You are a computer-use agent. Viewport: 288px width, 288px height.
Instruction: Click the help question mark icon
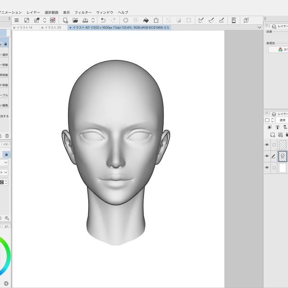246,20
